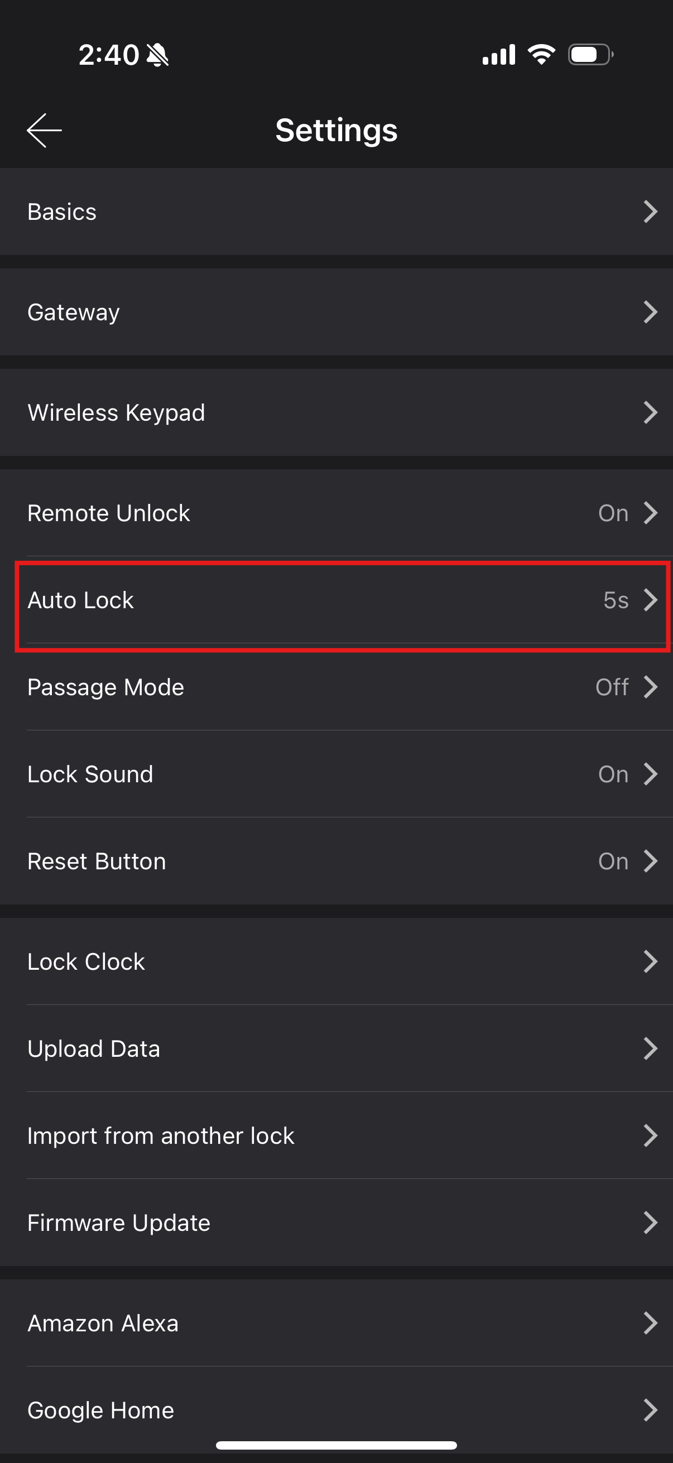Screen dimensions: 673x1463
Task: Expand Lock Clock chevron arrow
Action: (x=650, y=961)
